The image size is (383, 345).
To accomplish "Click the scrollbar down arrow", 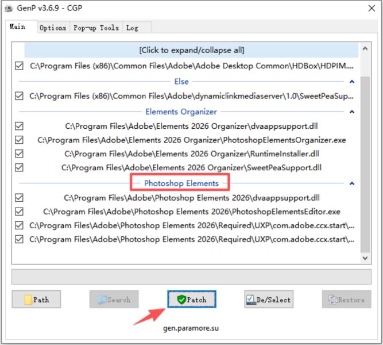I will click(365, 258).
